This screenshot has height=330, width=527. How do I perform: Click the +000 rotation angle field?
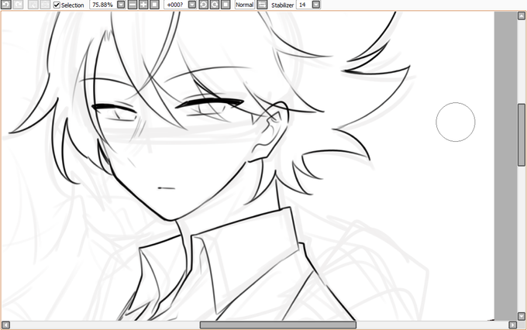point(175,5)
